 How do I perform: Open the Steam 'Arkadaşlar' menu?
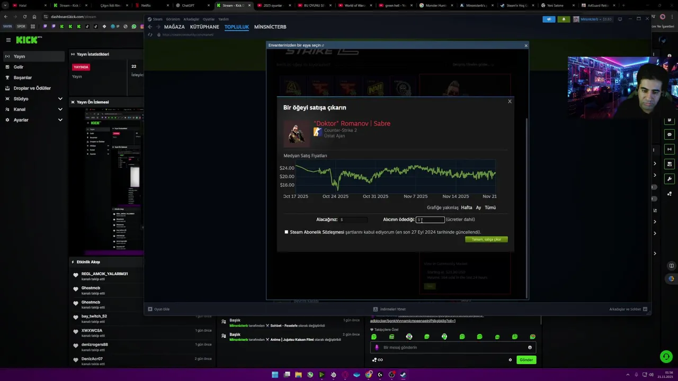tap(191, 19)
